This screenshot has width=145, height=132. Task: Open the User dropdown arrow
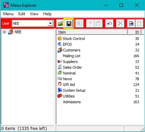coord(50,23)
